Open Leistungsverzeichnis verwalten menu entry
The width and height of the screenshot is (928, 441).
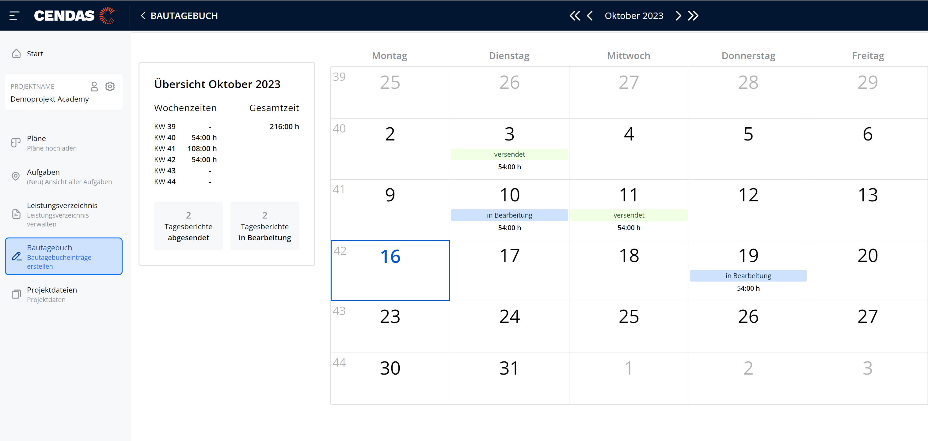click(64, 215)
